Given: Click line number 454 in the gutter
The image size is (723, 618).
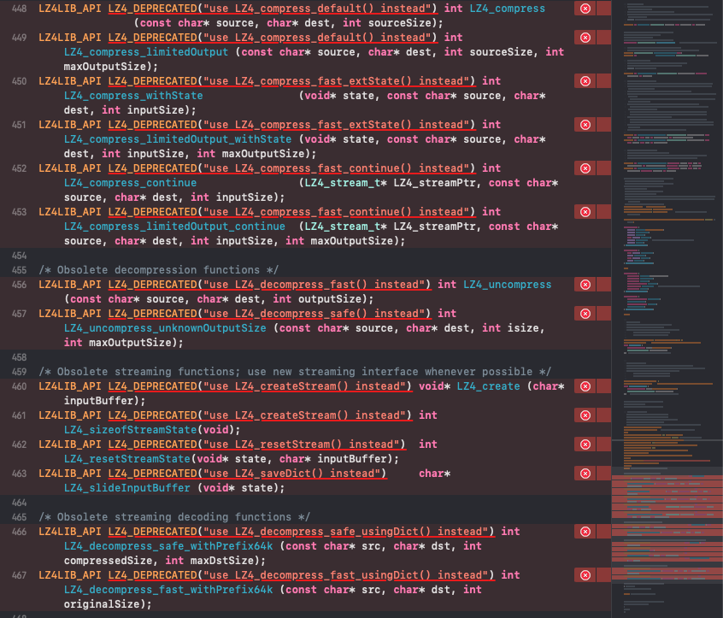Looking at the screenshot, I should [19, 256].
